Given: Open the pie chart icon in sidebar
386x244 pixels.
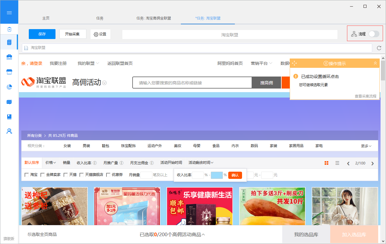Looking at the screenshot, I should coord(9,87).
